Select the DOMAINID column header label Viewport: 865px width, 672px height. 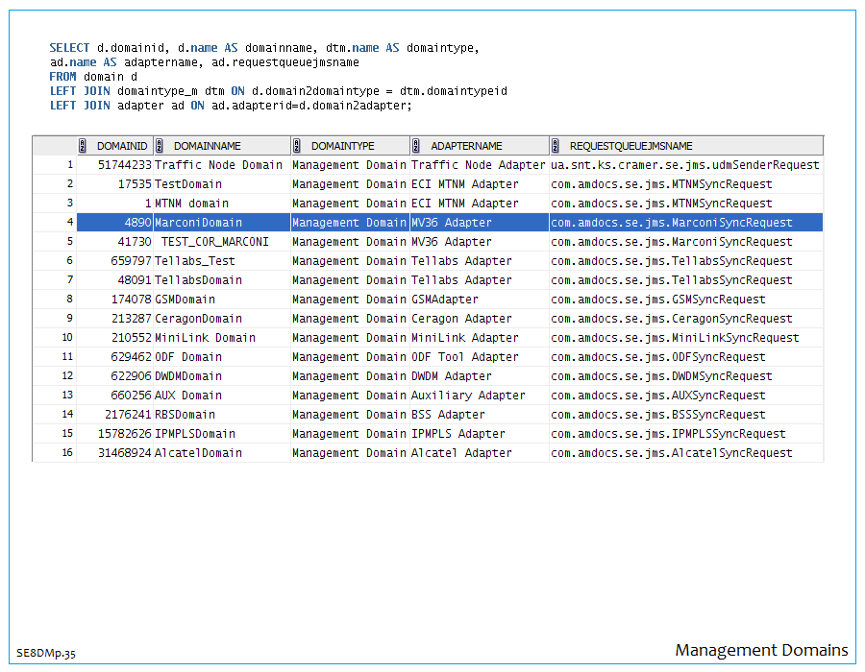click(x=122, y=146)
